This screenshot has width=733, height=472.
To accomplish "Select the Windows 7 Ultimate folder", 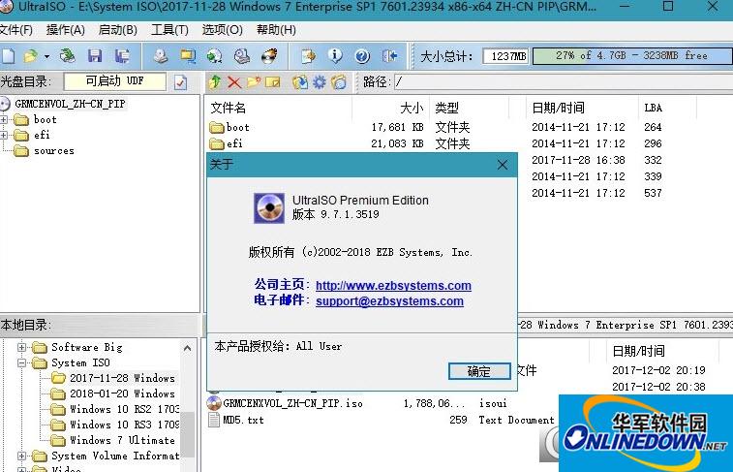I will [122, 440].
